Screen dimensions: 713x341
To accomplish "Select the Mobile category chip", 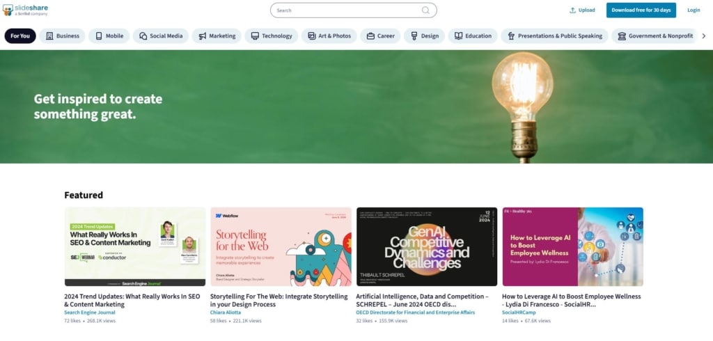I will [x=109, y=36].
